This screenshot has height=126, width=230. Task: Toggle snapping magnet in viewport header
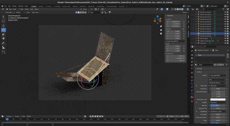tap(96, 9)
